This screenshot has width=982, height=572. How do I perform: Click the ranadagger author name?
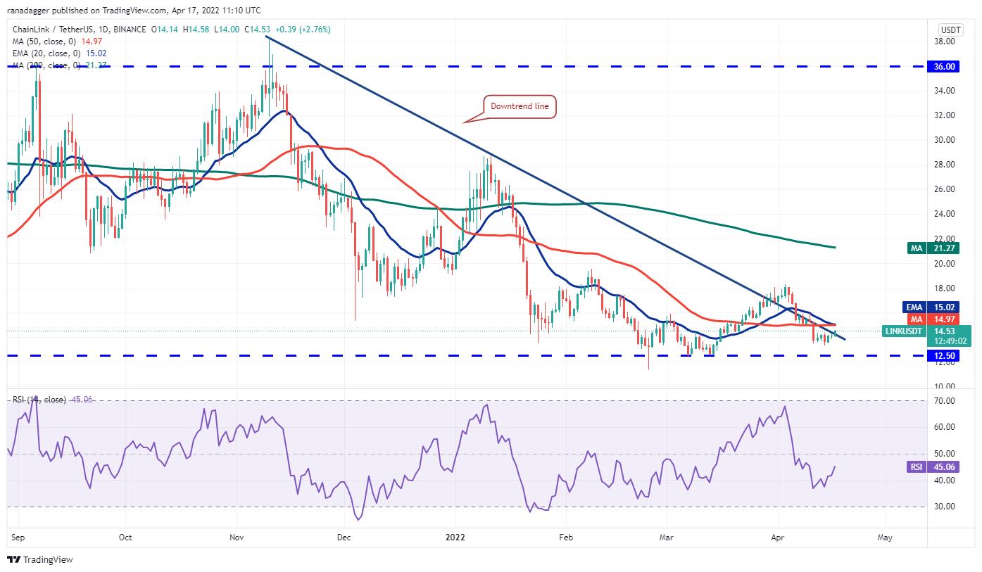[31, 11]
